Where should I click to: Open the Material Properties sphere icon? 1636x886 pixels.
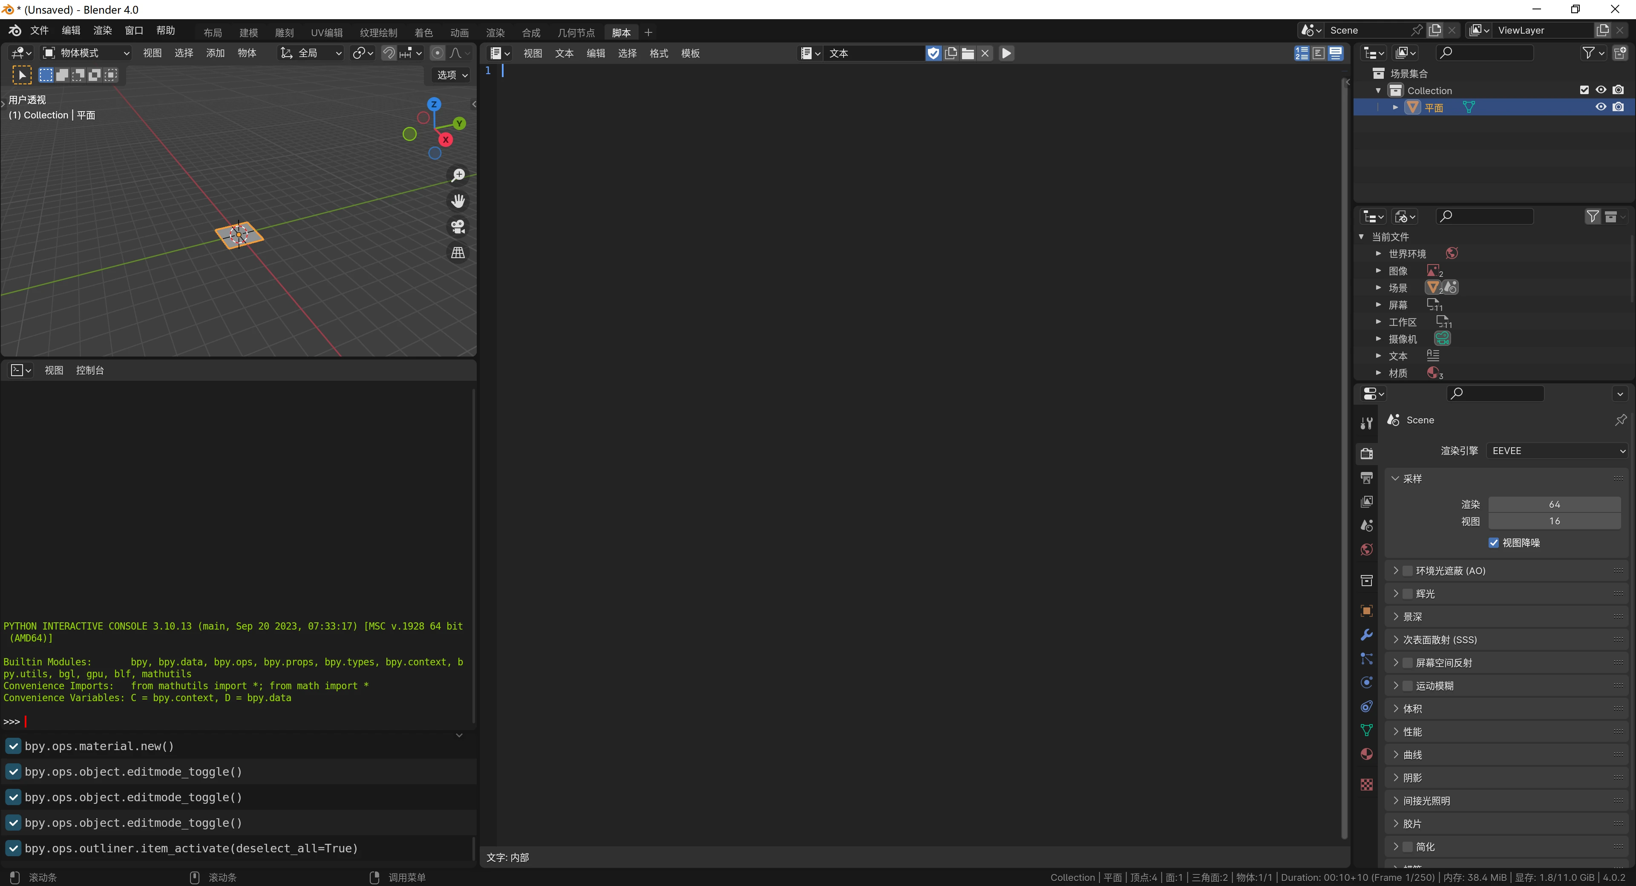(x=1366, y=754)
